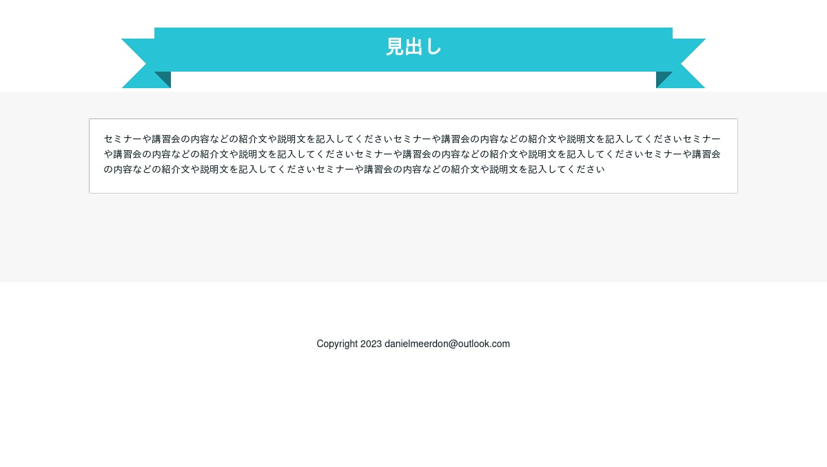Click the turquoise banner left of 見出し
Screen dimensions: 827x467
(269, 50)
